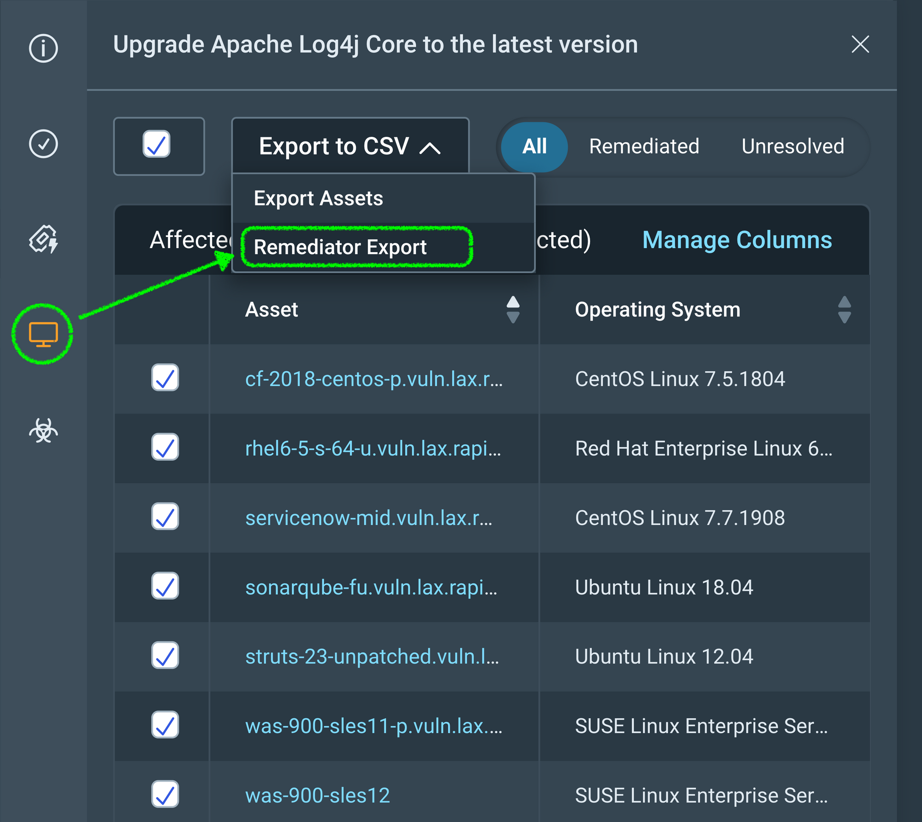Choose Remediator Export option
The height and width of the screenshot is (822, 922).
tap(340, 247)
